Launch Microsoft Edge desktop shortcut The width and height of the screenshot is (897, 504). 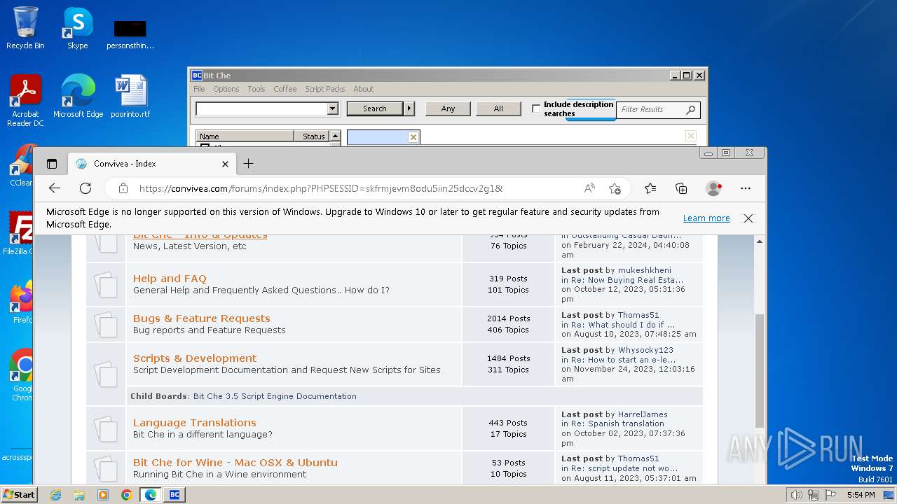(78, 96)
